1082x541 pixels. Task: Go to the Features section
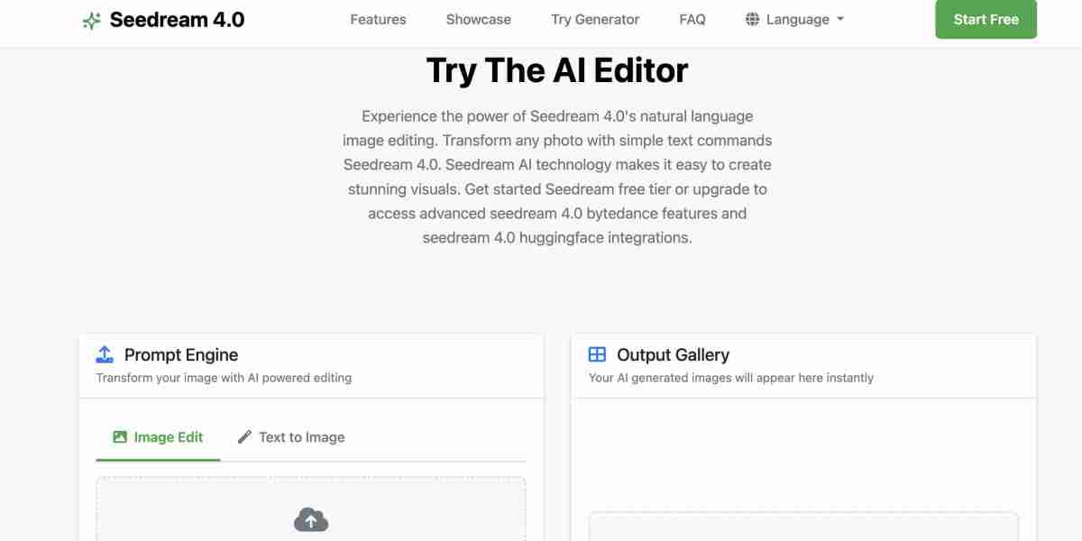pyautogui.click(x=378, y=19)
